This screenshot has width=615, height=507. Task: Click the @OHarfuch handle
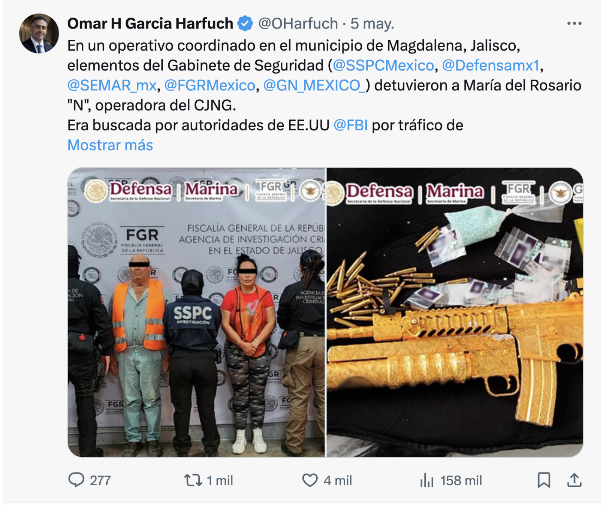[x=298, y=24]
